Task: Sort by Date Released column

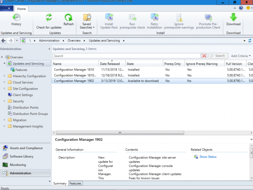Action: click(112, 64)
